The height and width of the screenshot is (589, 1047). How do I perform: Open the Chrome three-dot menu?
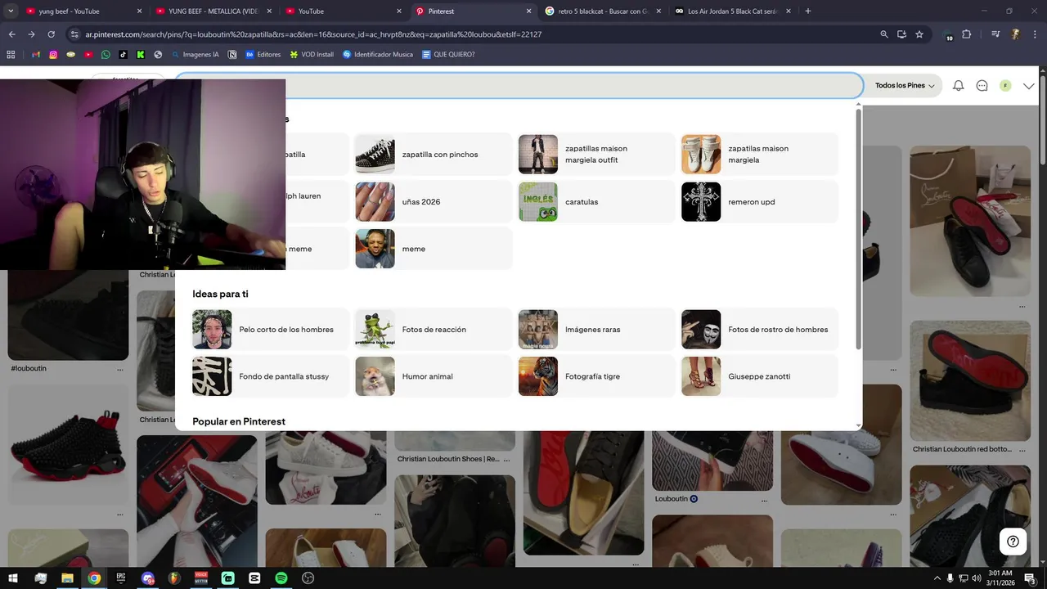[x=1035, y=34]
